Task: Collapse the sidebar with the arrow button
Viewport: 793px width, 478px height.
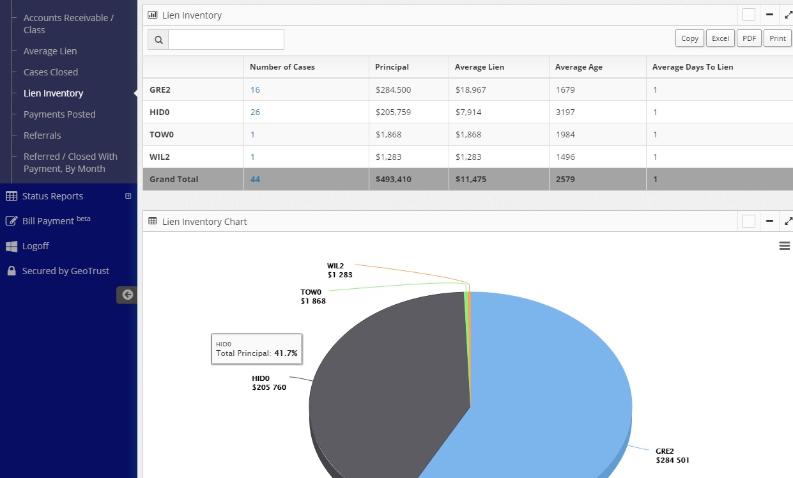Action: point(127,295)
